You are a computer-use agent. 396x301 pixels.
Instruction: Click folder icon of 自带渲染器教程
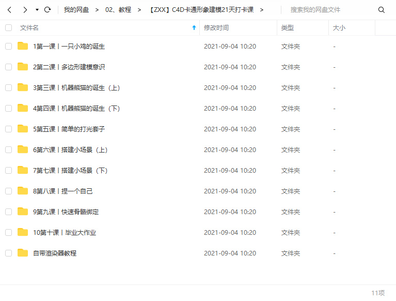23,253
